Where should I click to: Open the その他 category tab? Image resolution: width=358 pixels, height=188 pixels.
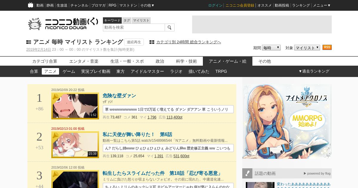(x=265, y=61)
